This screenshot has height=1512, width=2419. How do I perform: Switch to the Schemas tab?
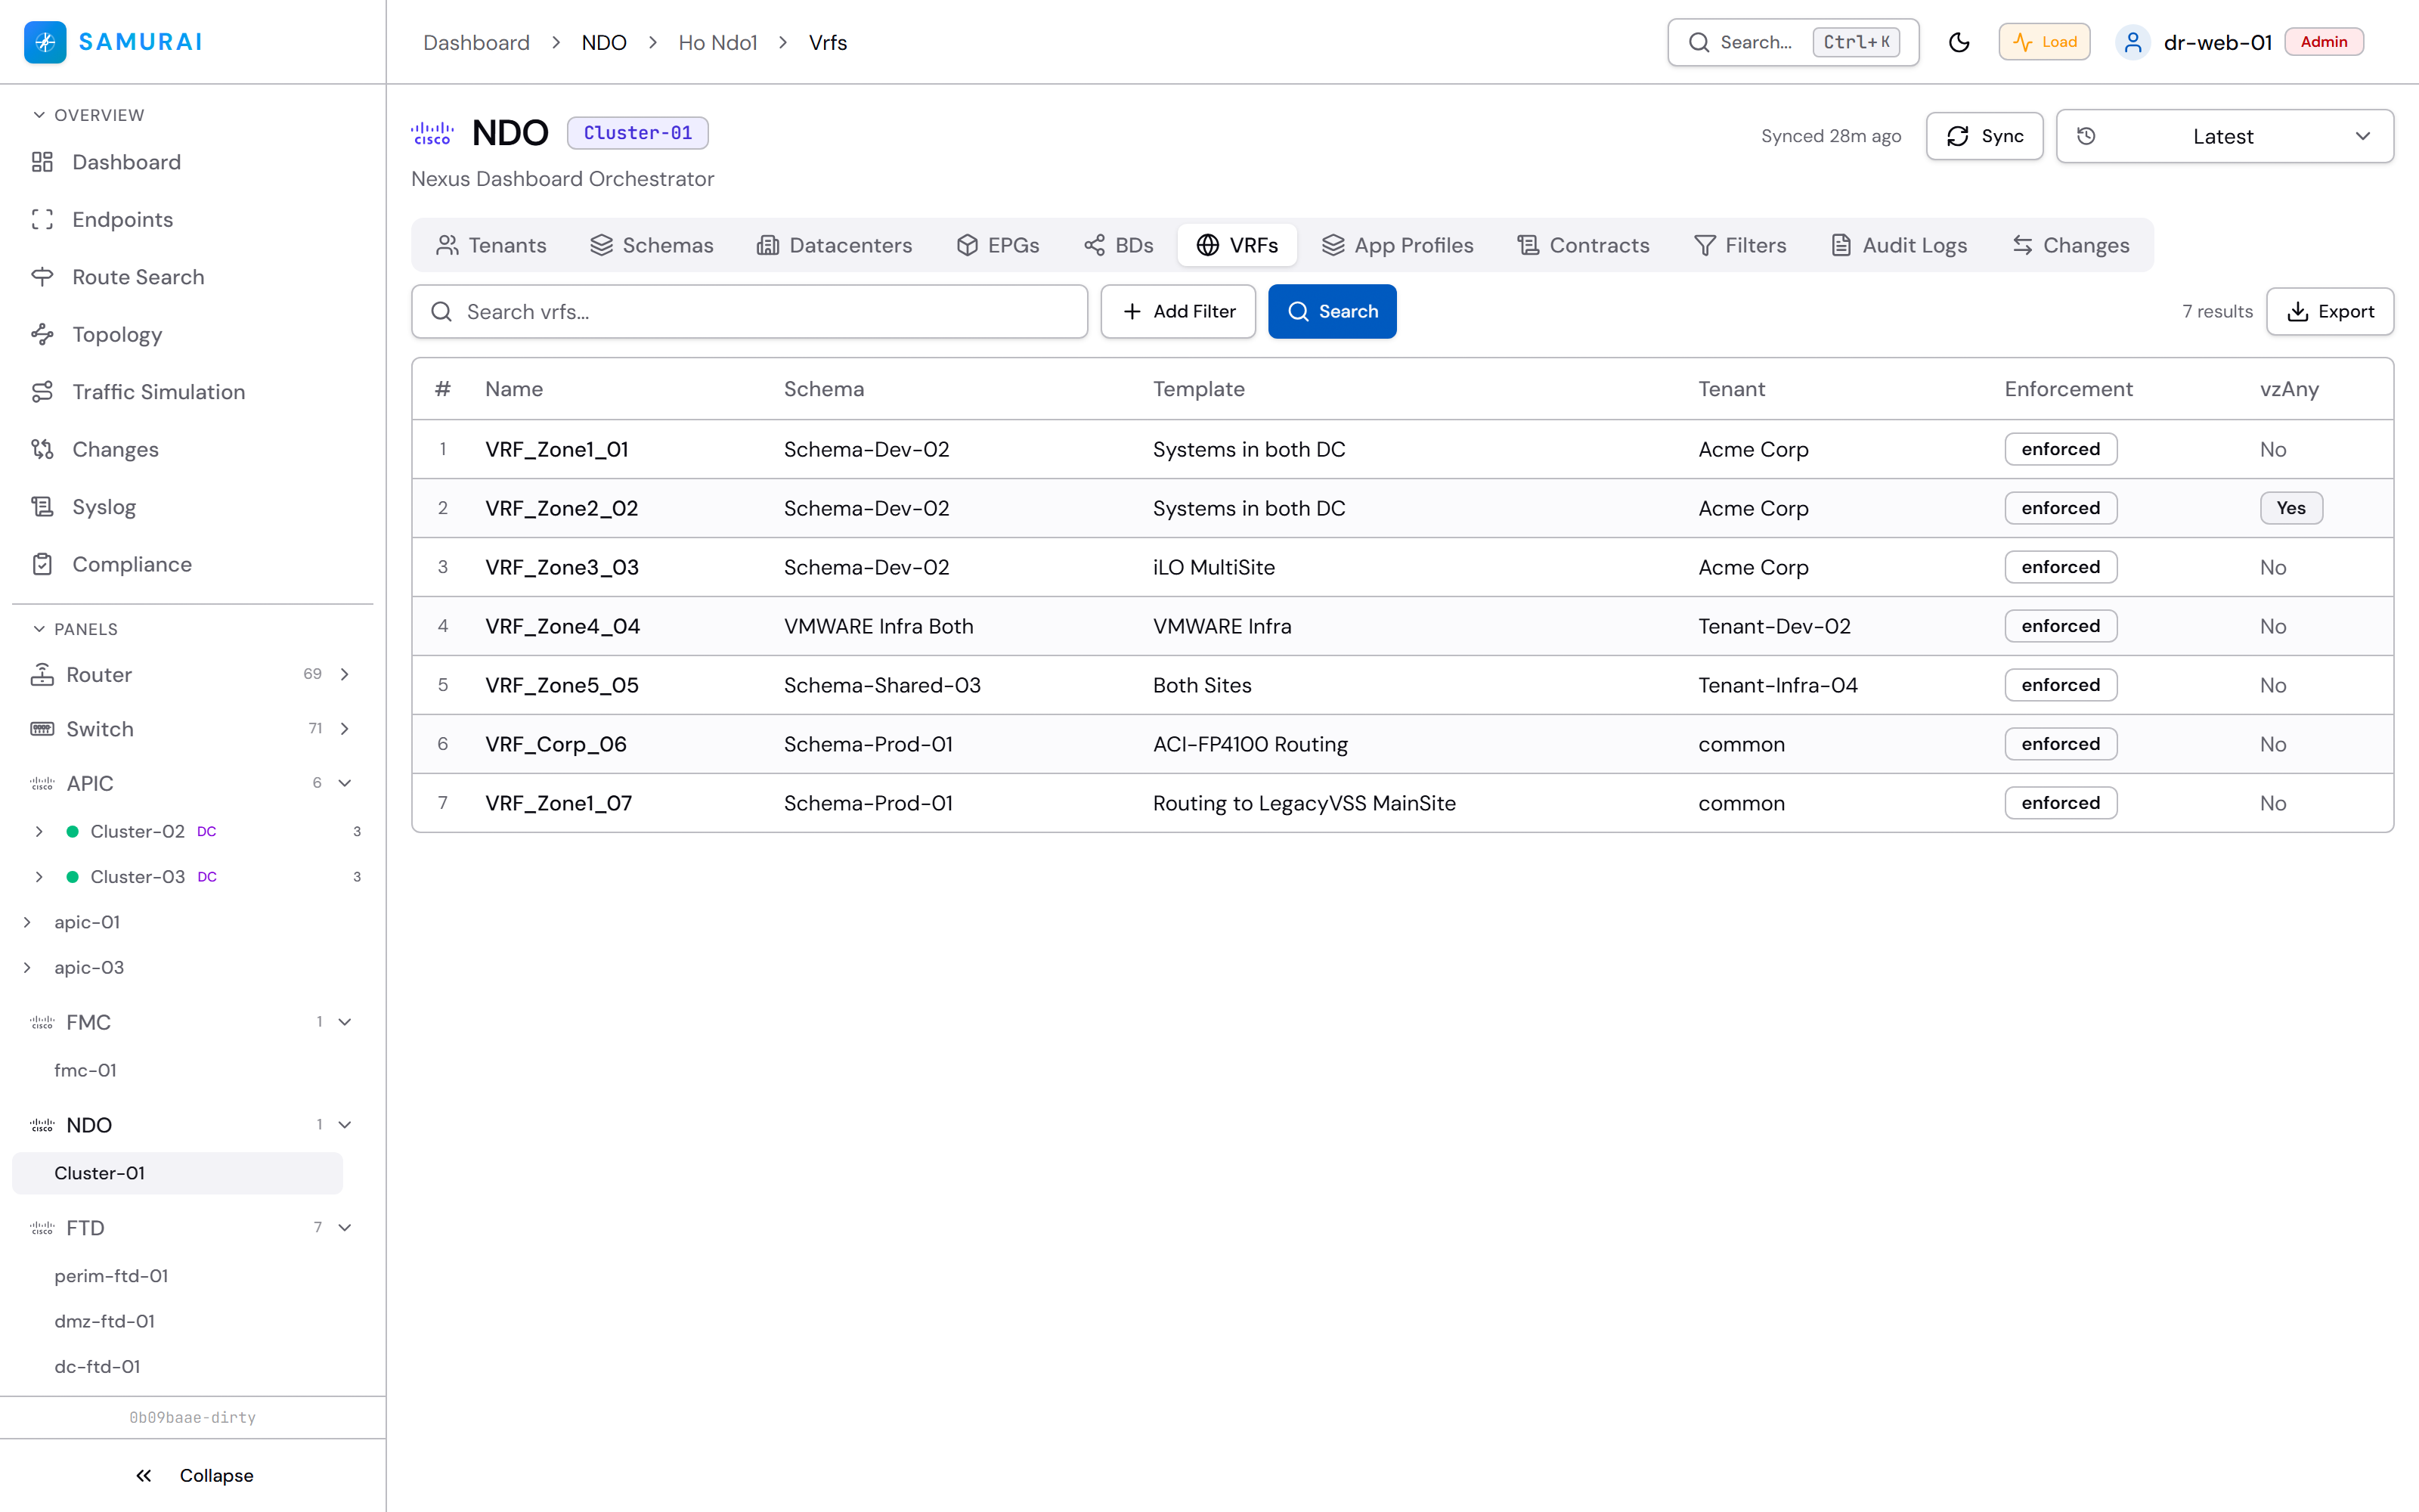tap(652, 245)
